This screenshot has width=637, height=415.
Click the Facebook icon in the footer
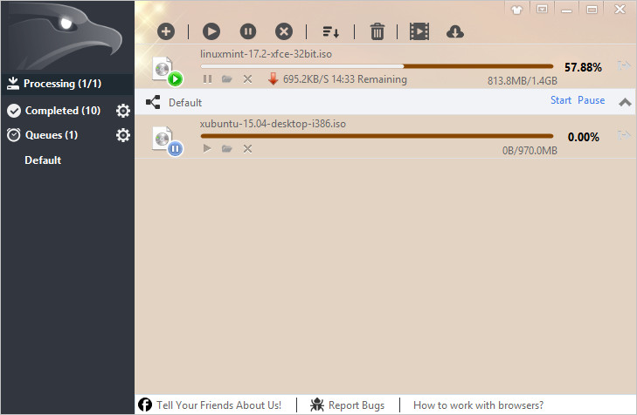click(145, 405)
